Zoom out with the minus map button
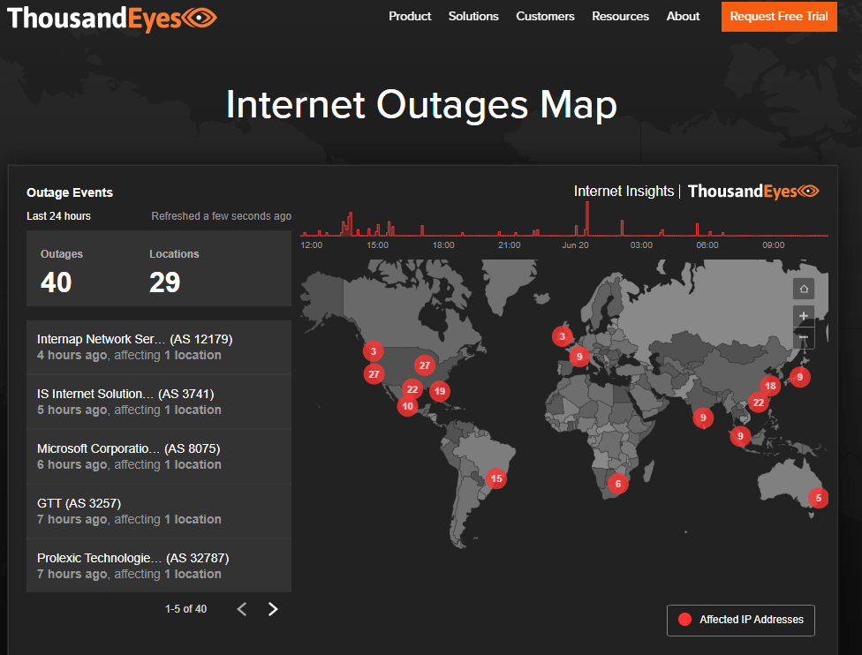Screen dimensions: 862x655 tap(803, 338)
